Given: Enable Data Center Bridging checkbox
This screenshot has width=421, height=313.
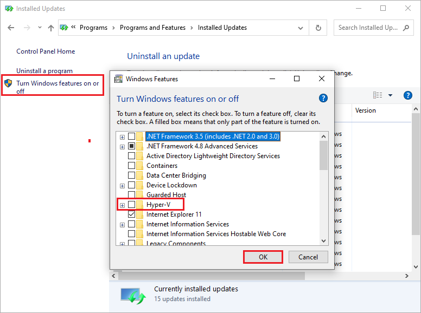Looking at the screenshot, I should (x=131, y=175).
